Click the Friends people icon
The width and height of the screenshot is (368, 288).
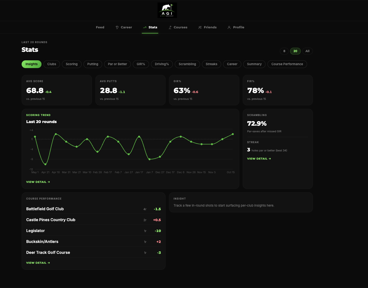pyautogui.click(x=200, y=28)
